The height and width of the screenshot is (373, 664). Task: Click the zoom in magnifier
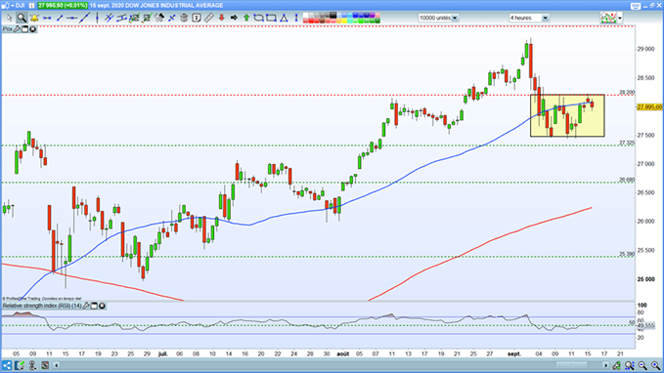pos(655,365)
